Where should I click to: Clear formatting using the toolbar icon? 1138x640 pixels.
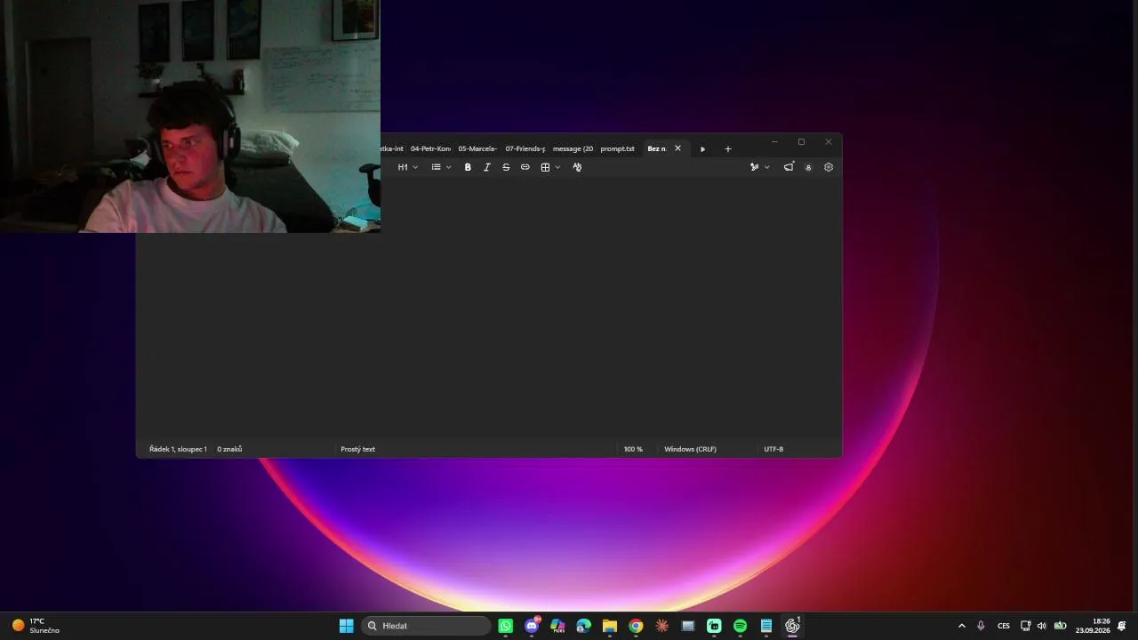tap(577, 167)
